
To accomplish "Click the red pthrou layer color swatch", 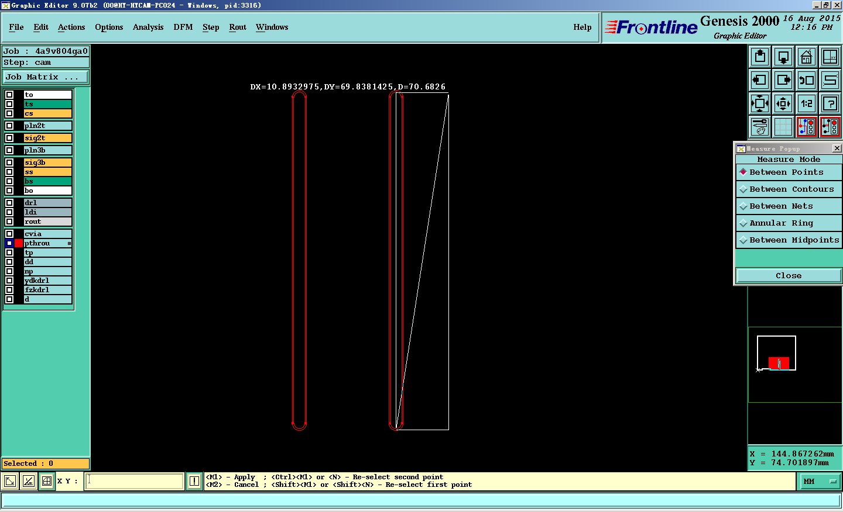I will pyautogui.click(x=19, y=243).
